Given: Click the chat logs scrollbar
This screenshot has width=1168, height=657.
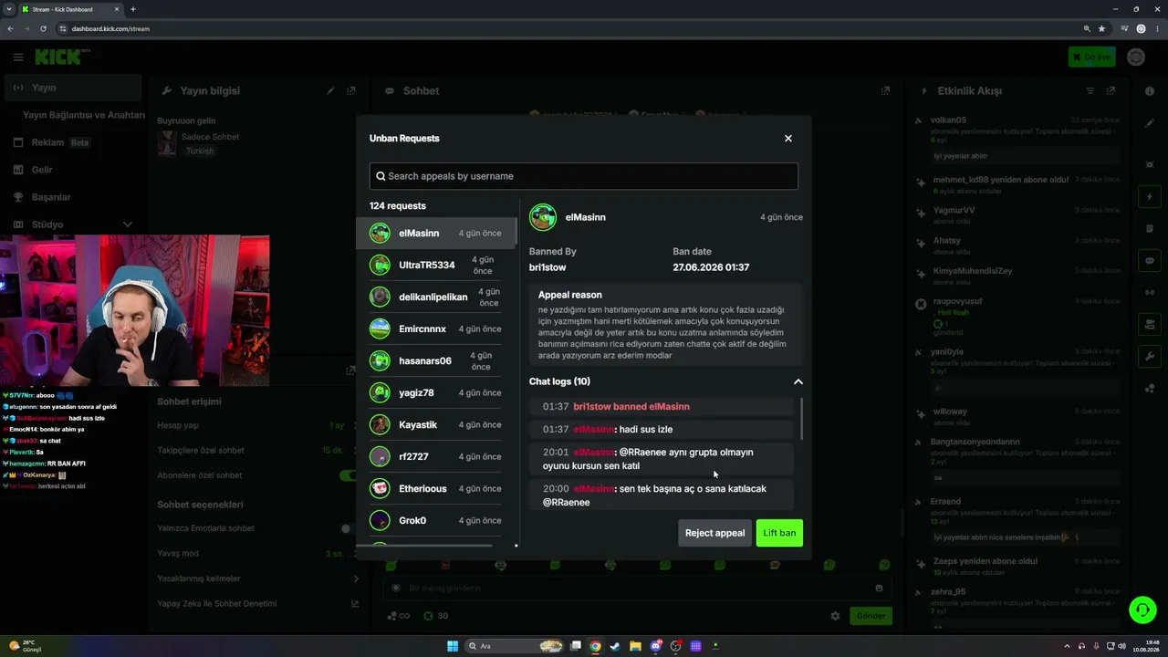Looking at the screenshot, I should [802, 418].
